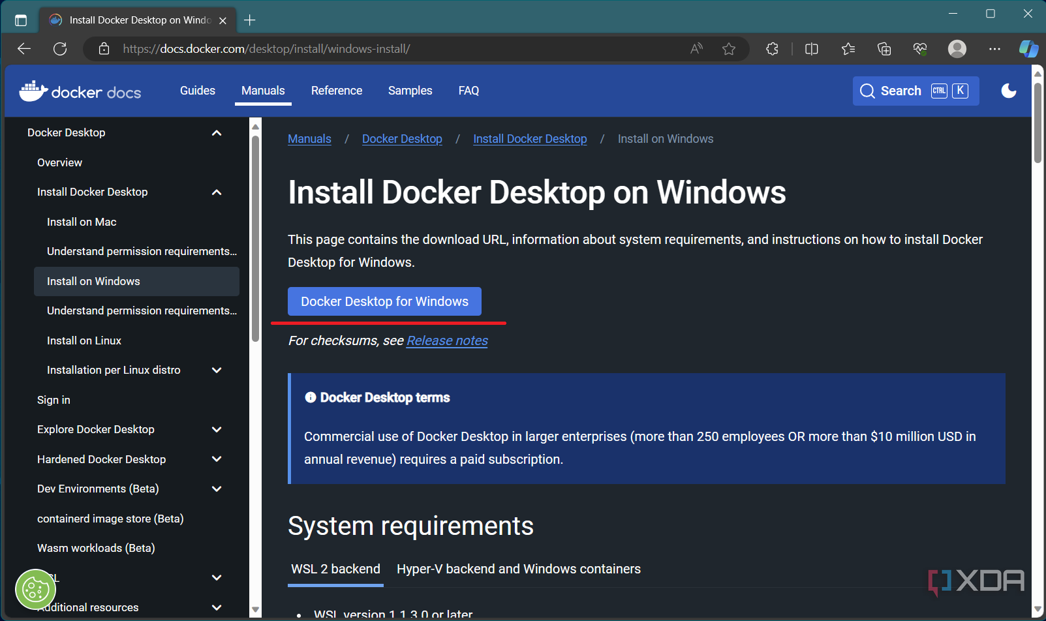Open the Extensions puzzle icon

click(772, 49)
